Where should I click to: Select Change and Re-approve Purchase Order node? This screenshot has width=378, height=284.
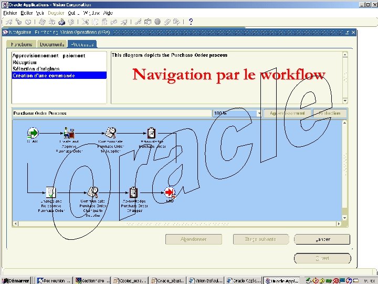[50, 192]
